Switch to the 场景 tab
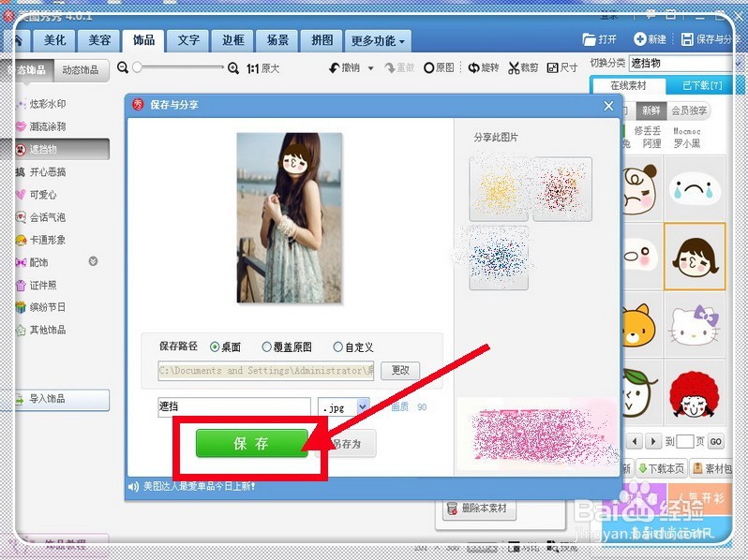This screenshot has width=748, height=560. coord(277,40)
